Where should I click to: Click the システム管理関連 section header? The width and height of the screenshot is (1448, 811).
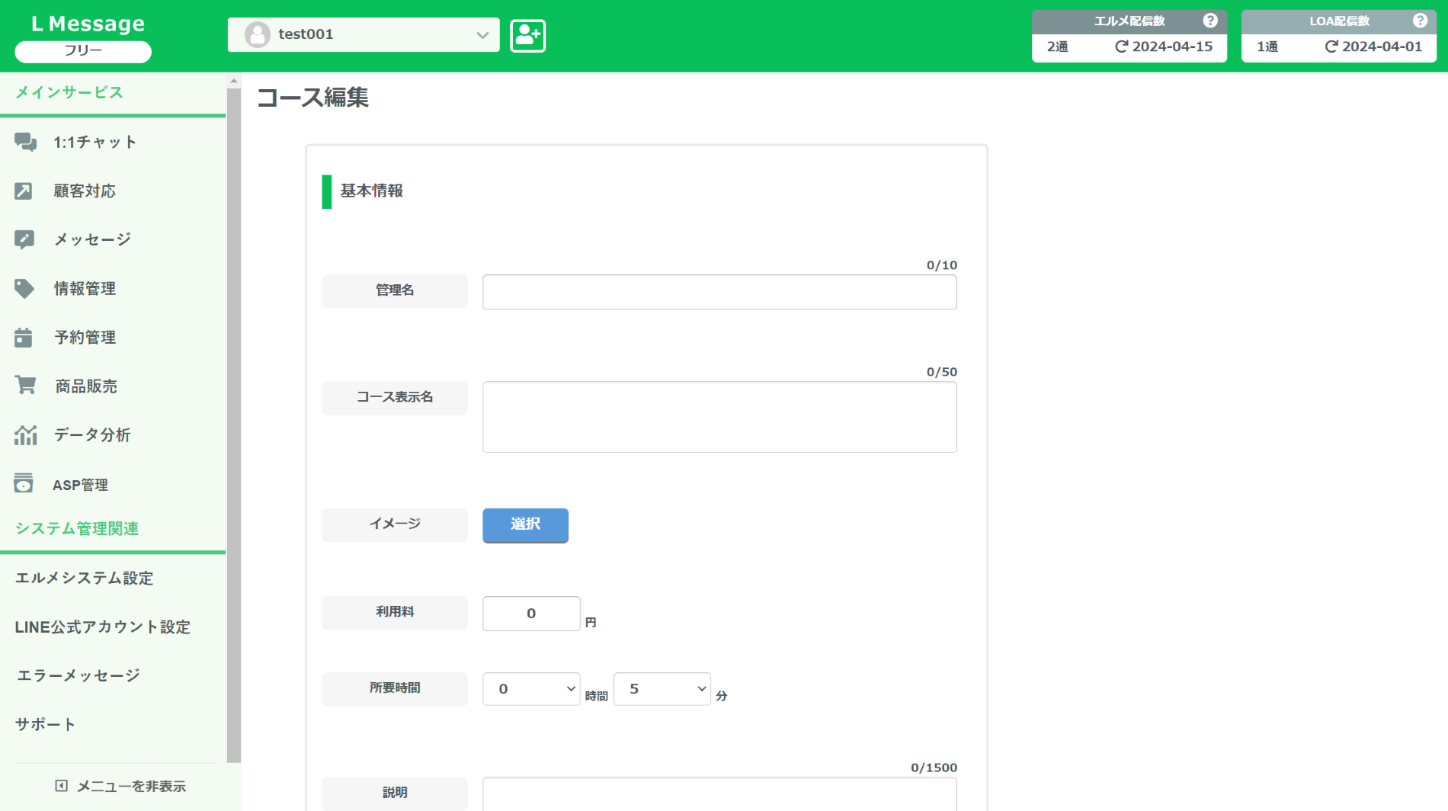click(77, 528)
